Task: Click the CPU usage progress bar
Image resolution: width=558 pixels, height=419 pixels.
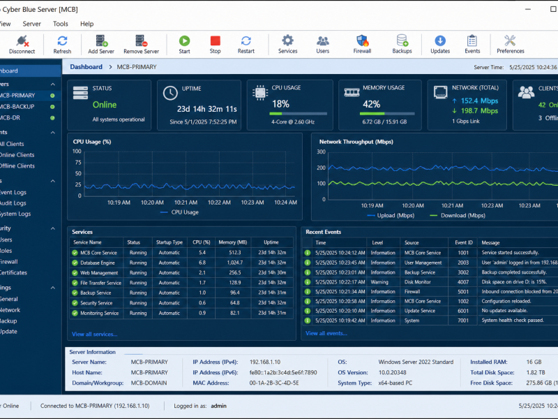Action: (x=299, y=114)
